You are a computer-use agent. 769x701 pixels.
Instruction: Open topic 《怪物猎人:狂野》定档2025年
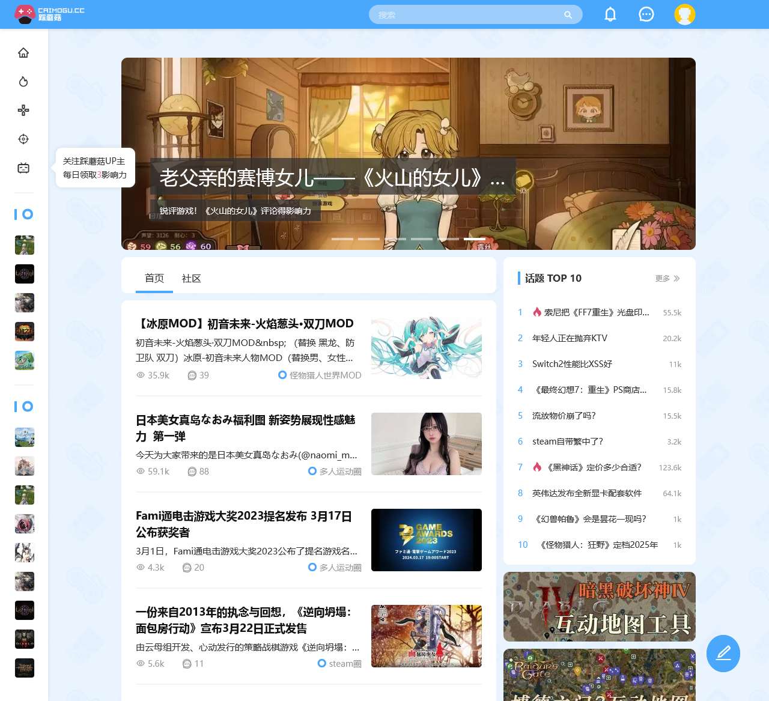(598, 545)
